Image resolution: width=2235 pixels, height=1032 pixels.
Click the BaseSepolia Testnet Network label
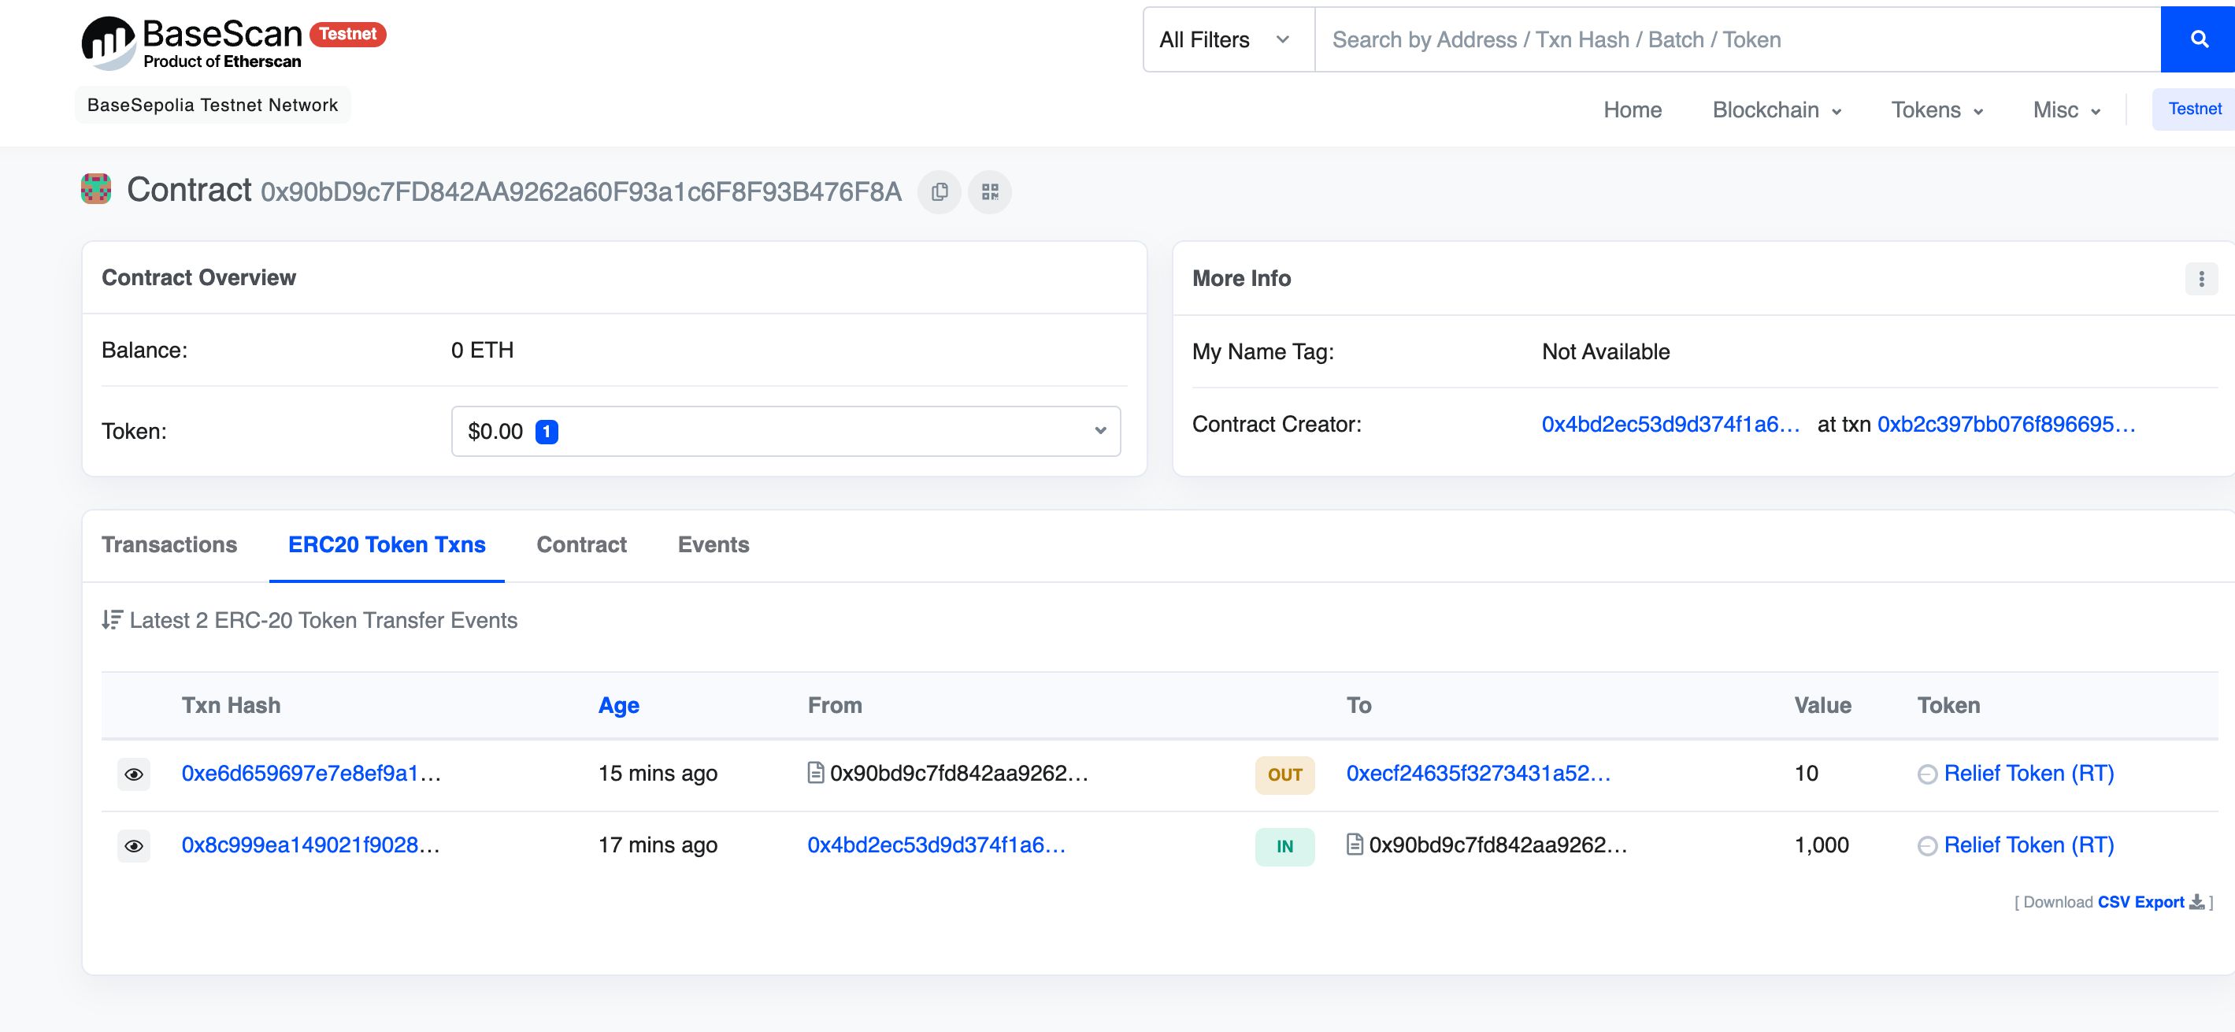click(213, 105)
